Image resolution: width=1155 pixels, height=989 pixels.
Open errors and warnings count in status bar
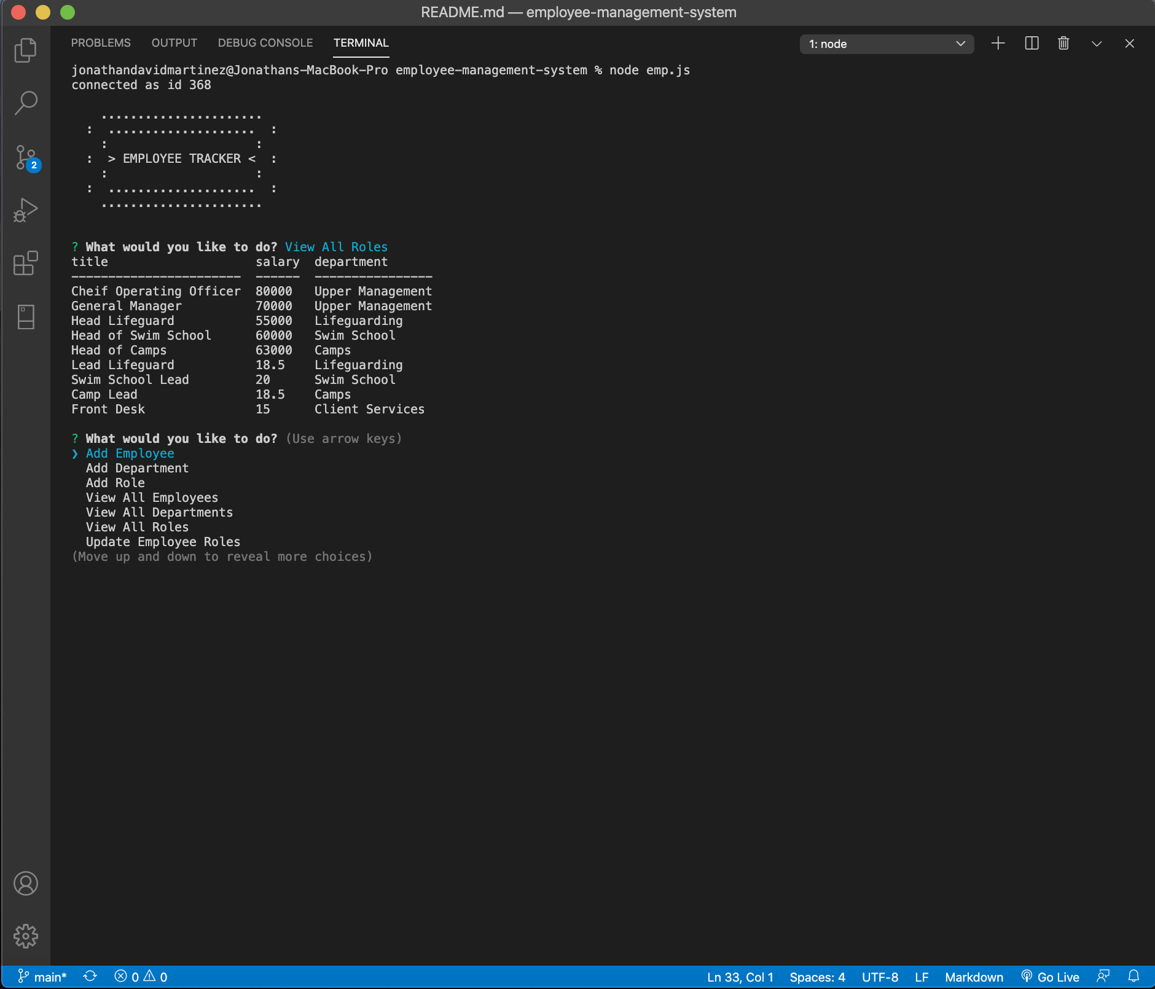141,977
